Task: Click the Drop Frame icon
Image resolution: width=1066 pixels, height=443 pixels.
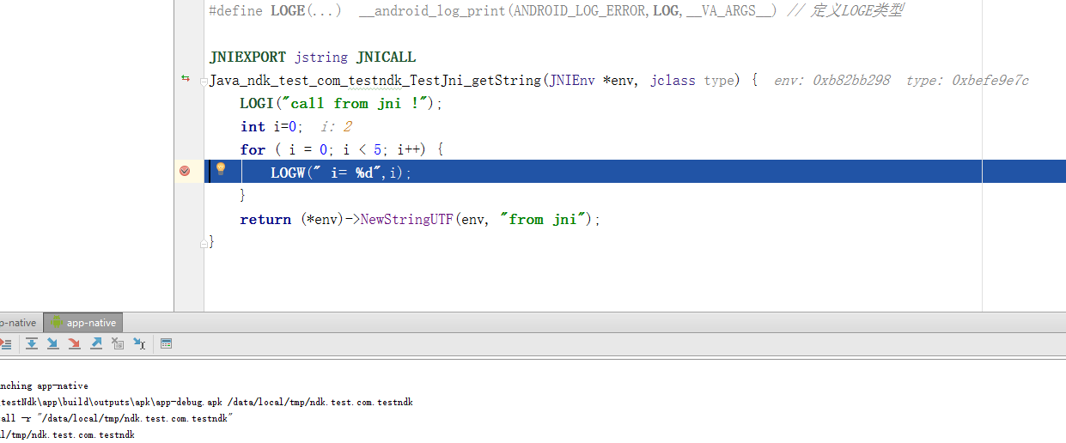Action: click(x=118, y=343)
